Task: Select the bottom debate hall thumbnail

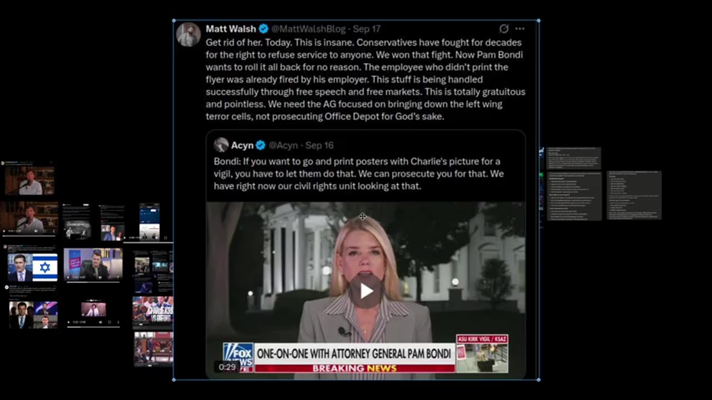Action: tap(154, 349)
